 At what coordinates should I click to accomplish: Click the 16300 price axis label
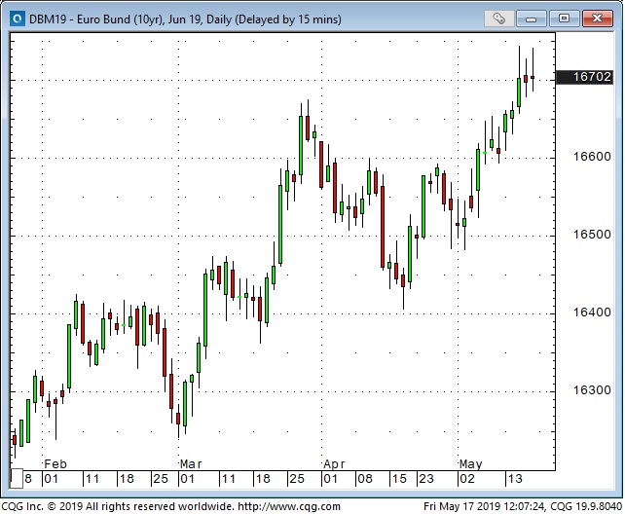(x=592, y=389)
